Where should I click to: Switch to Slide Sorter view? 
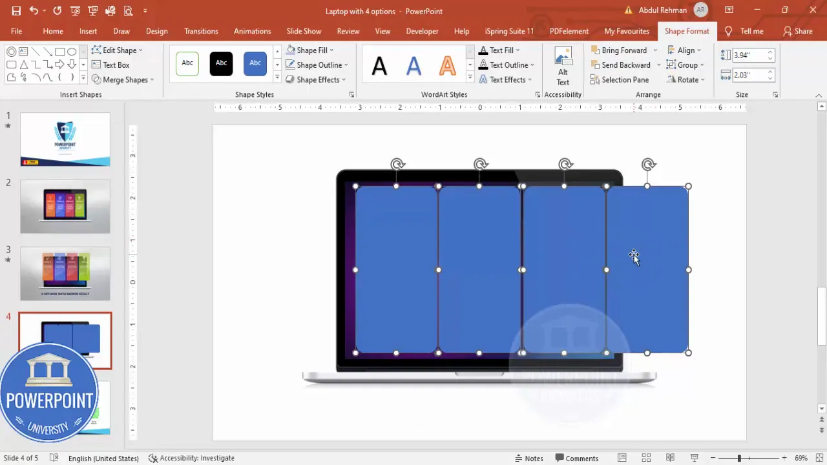646,458
